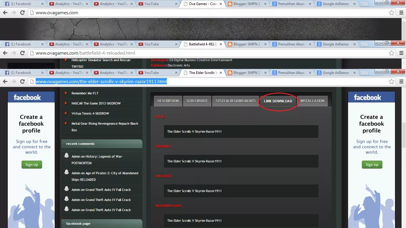Screen dimensions: 406x228
Task: Open the Remember Me-FLT link
Action: pos(85,93)
